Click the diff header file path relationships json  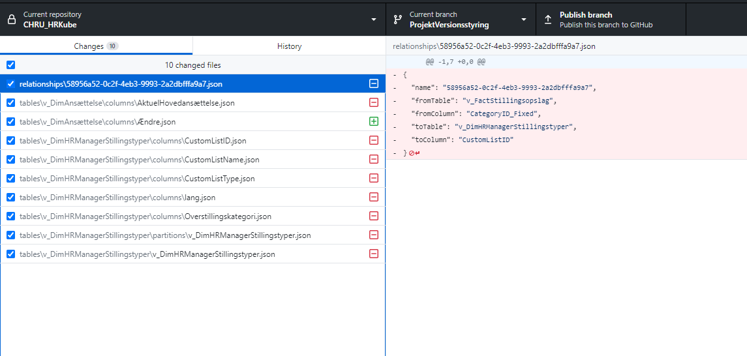(x=494, y=46)
